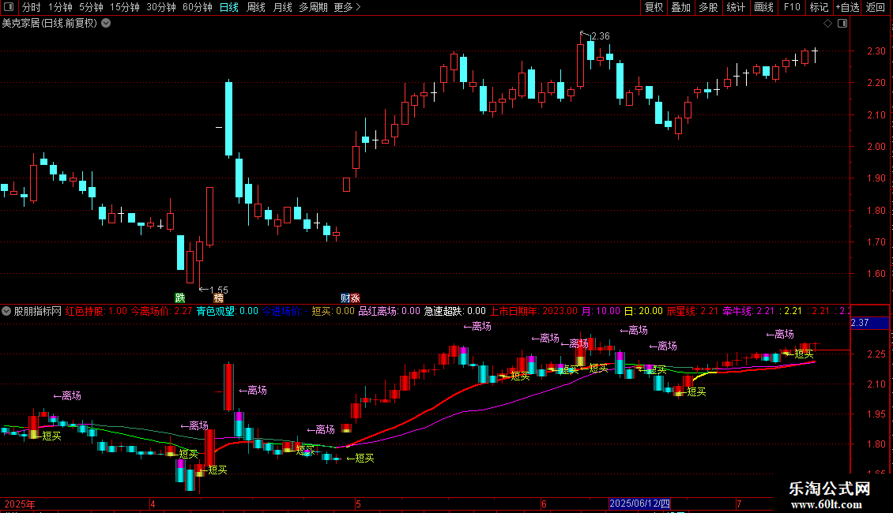Click the 2.37 price tag on axis
This screenshot has height=513, width=893.
(869, 323)
